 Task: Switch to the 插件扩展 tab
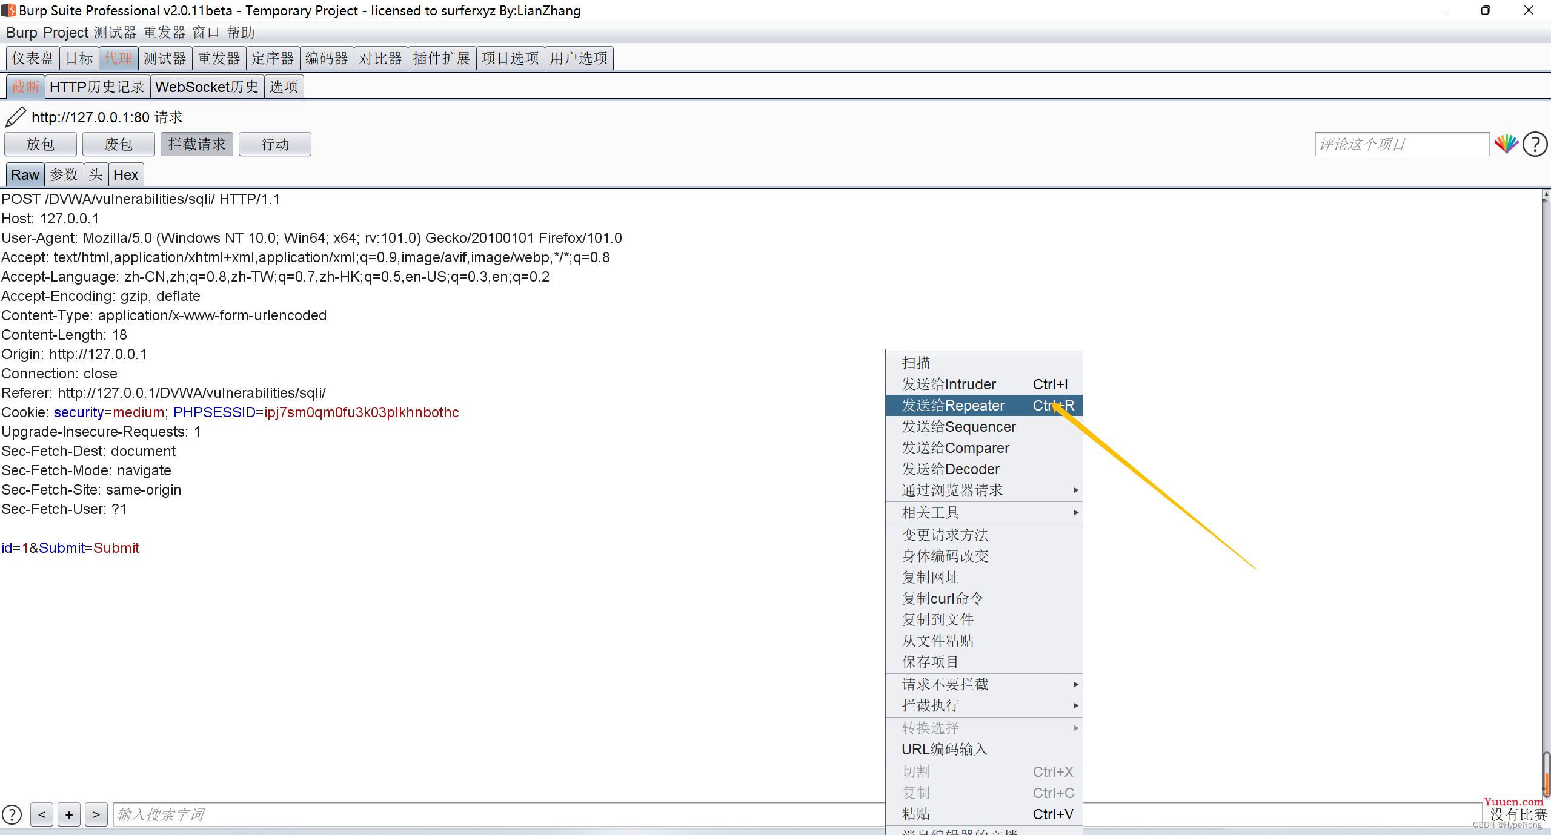tap(442, 58)
